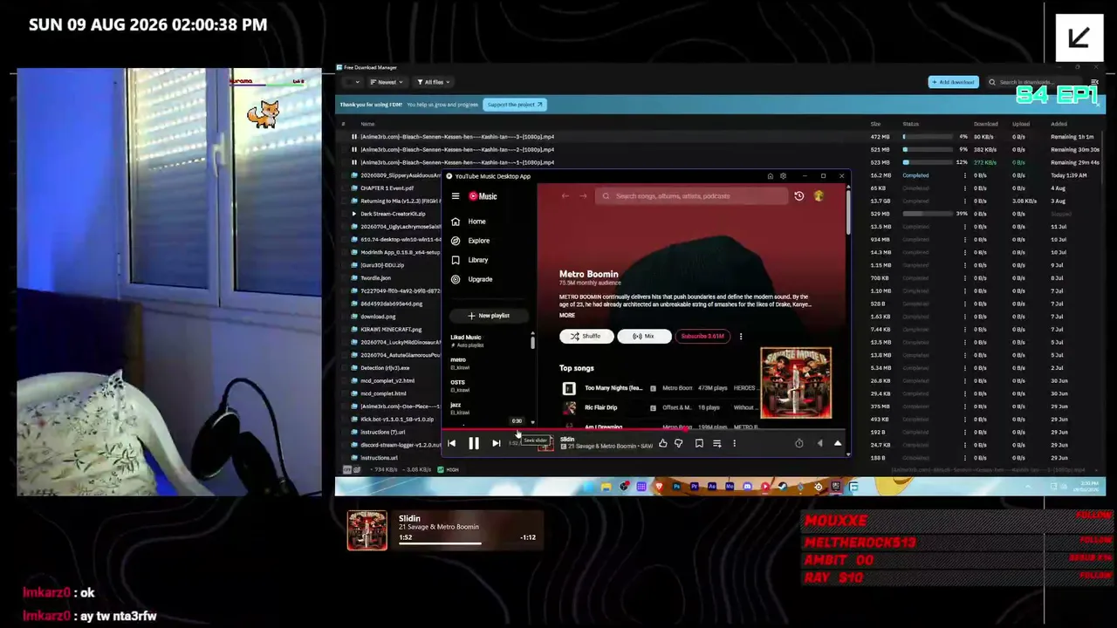Screen dimensions: 1117x628
Task: Click the New playlist button
Action: click(x=488, y=316)
